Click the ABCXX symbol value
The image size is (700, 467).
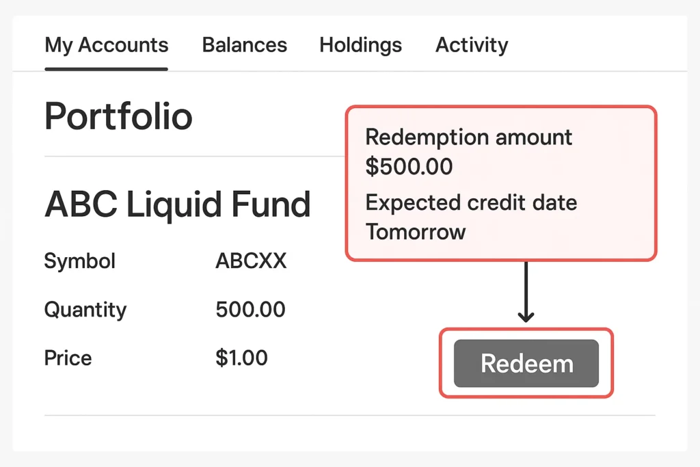251,261
